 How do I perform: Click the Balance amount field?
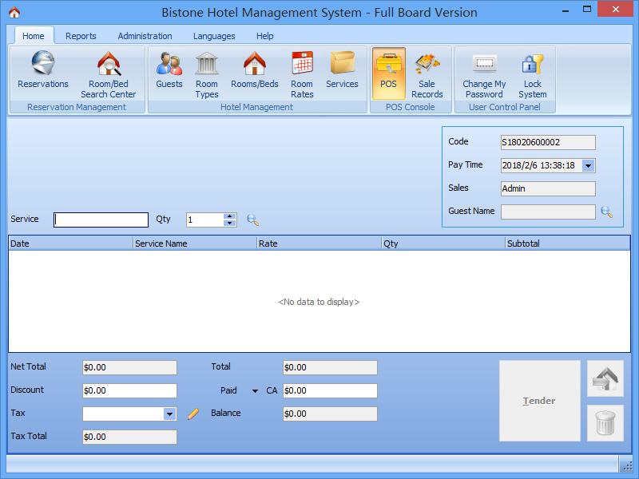330,414
